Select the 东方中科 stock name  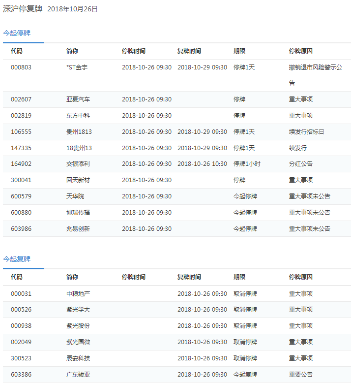pos(78,116)
